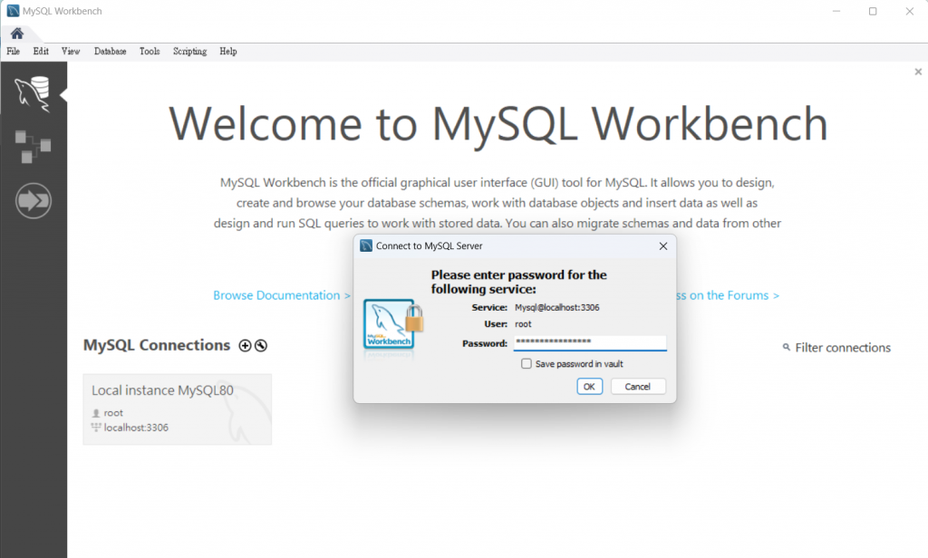Image resolution: width=928 pixels, height=558 pixels.
Task: Click the Forums link
Action: pos(728,295)
